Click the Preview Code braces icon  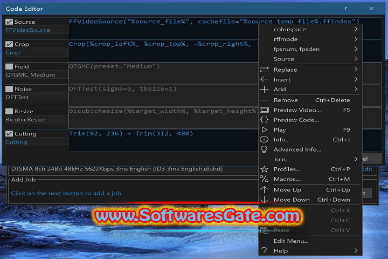click(264, 120)
